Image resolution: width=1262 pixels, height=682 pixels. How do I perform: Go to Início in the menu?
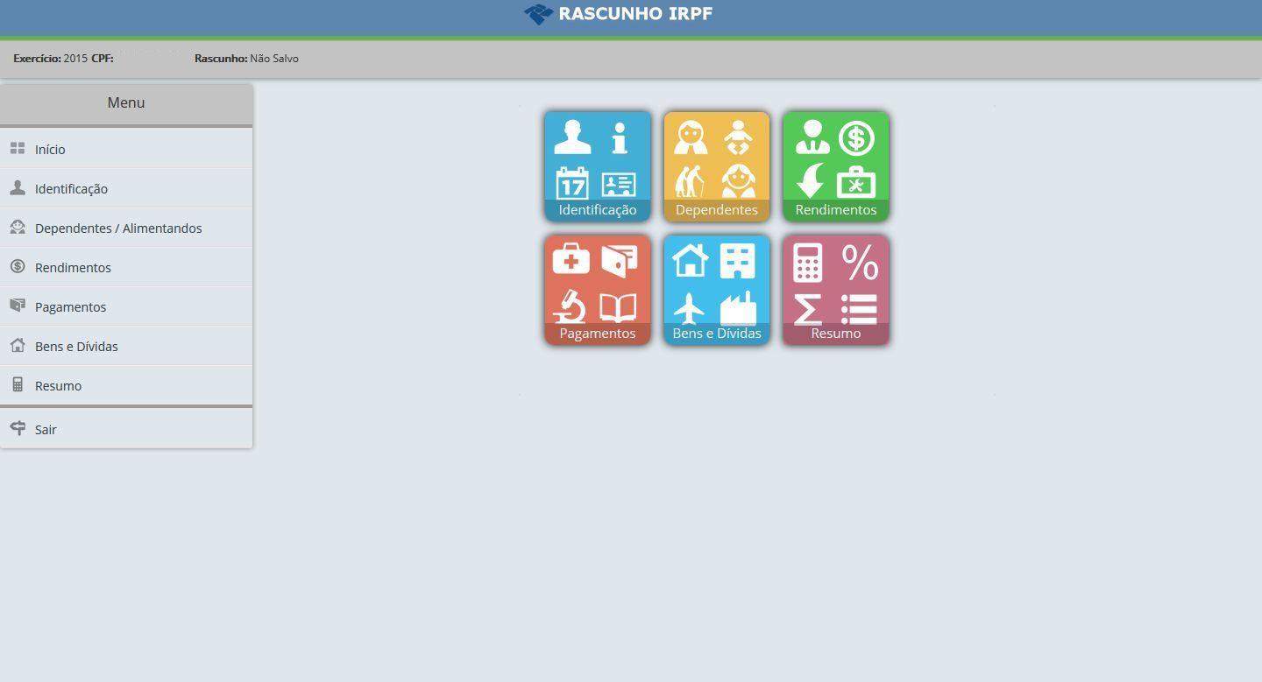[126, 149]
